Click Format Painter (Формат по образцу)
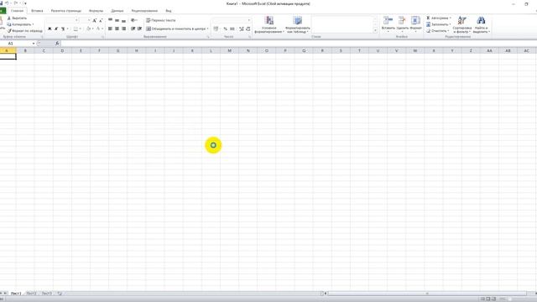This screenshot has width=537, height=302. [25, 31]
